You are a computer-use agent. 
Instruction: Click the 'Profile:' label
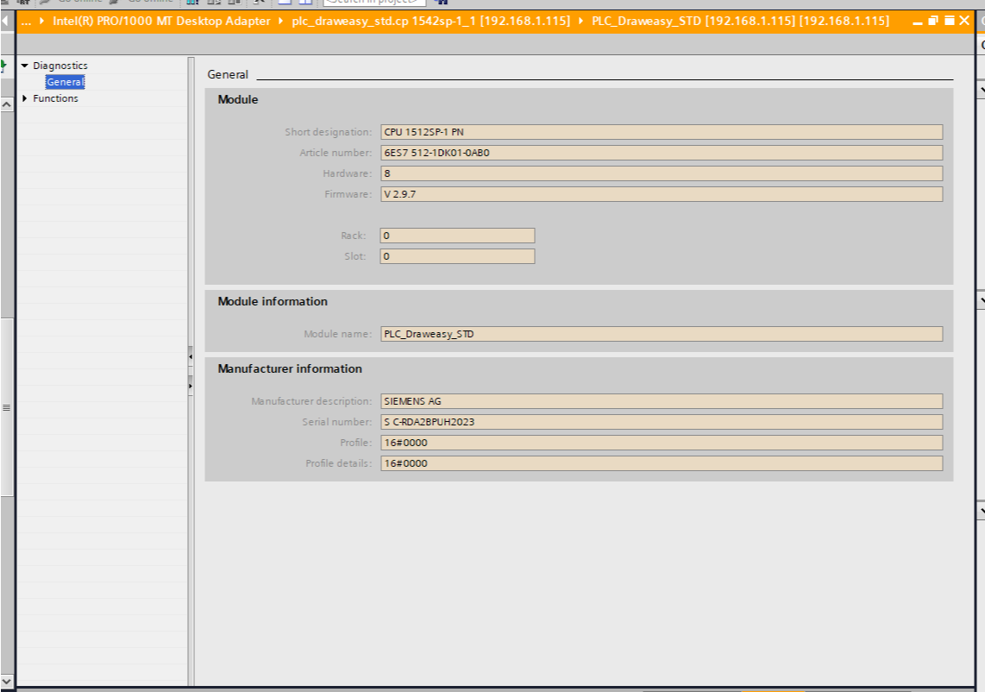pos(355,443)
